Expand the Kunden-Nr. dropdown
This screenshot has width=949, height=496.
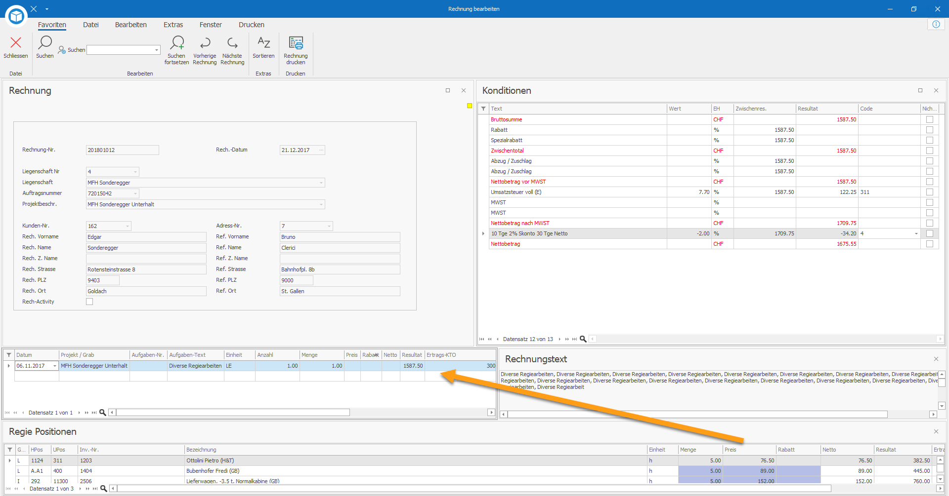128,226
